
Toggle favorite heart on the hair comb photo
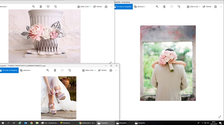point(48,7)
